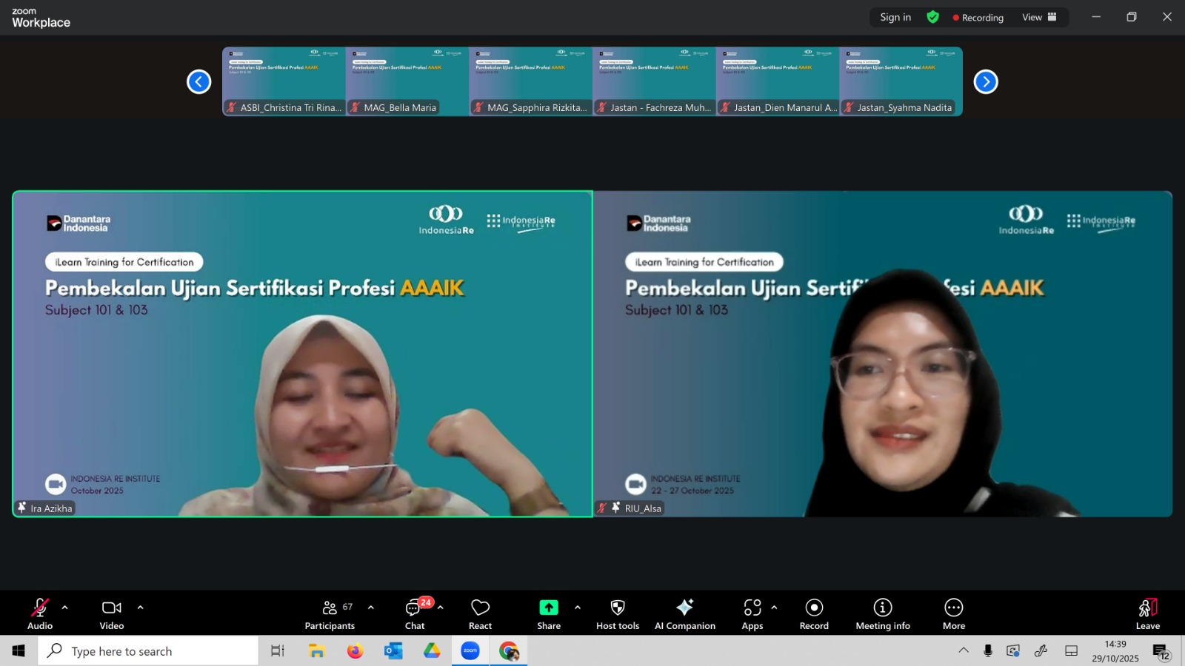The width and height of the screenshot is (1185, 666).
Task: Show Meeting info details
Action: click(x=882, y=614)
